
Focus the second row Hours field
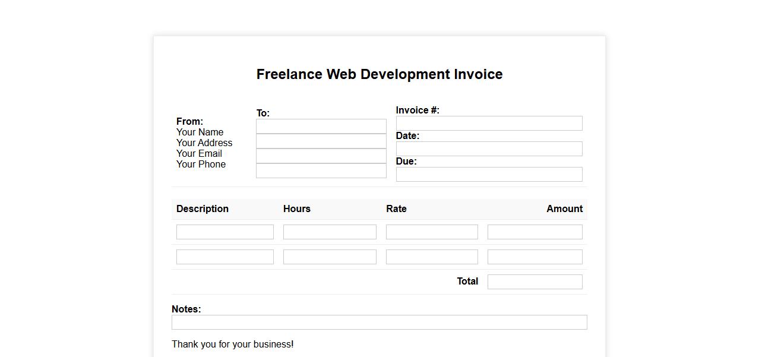pos(330,257)
